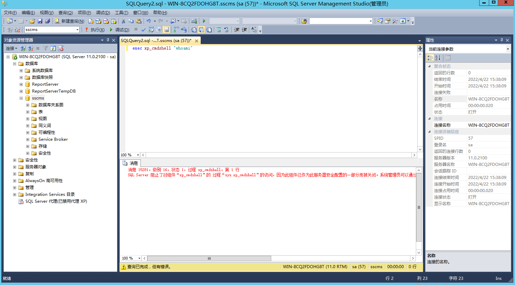
Task: Specify values for template parameters icon
Action: click(x=254, y=30)
